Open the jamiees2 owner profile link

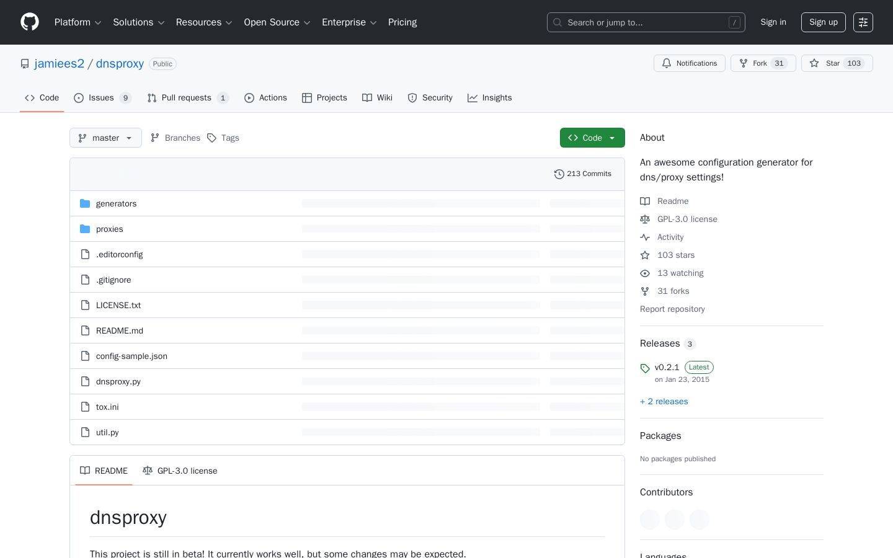coord(60,63)
